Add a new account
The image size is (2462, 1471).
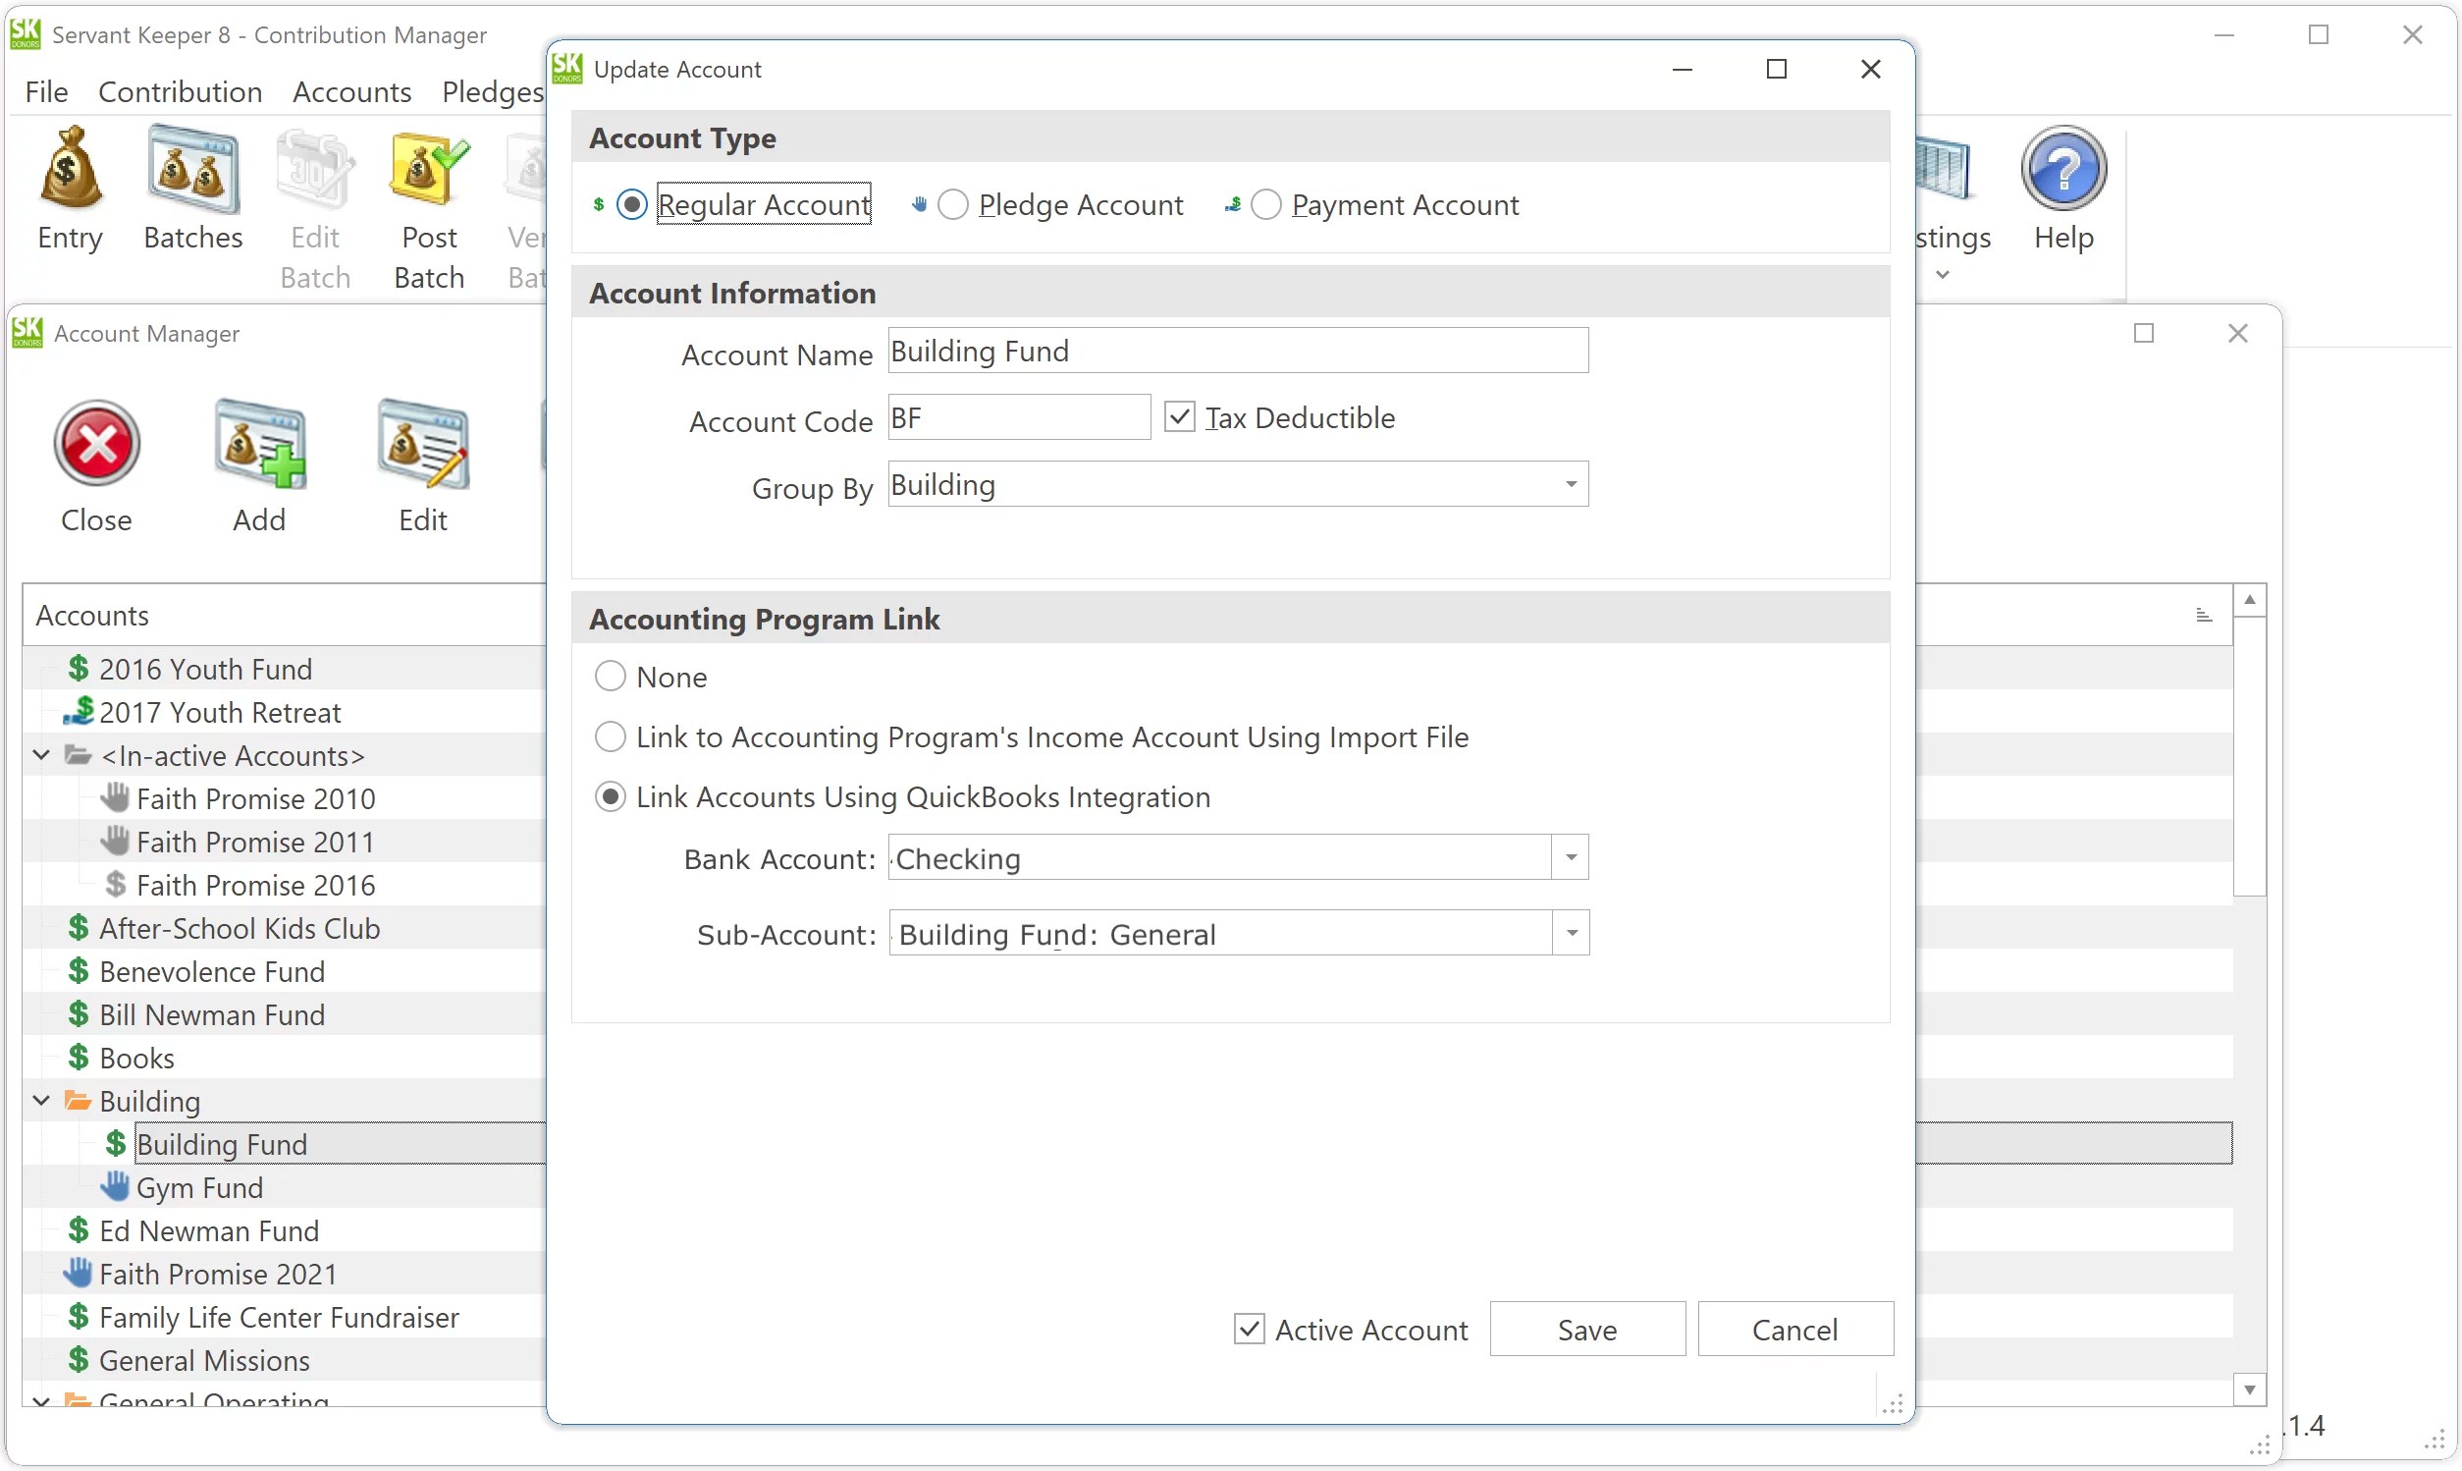pos(258,463)
